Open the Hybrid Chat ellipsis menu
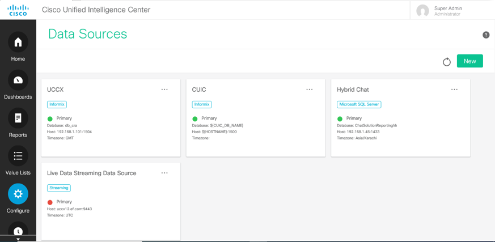 click(454, 90)
